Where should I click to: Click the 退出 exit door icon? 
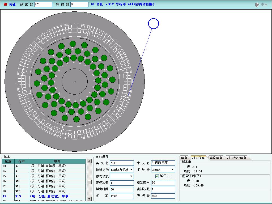click(257, 5)
